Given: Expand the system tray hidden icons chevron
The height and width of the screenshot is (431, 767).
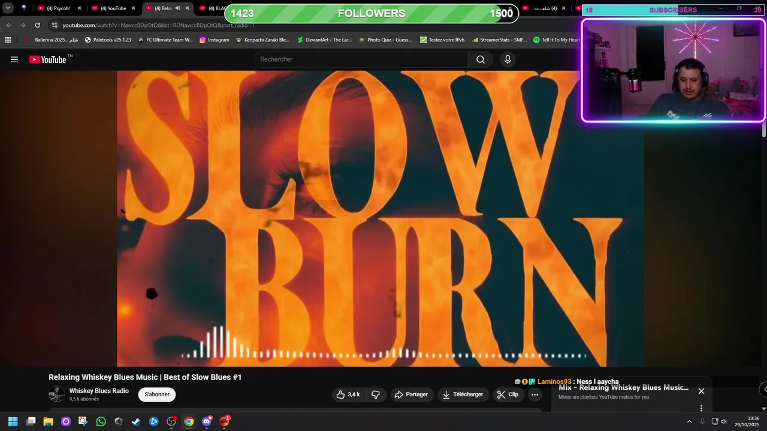Looking at the screenshot, I should click(689, 421).
